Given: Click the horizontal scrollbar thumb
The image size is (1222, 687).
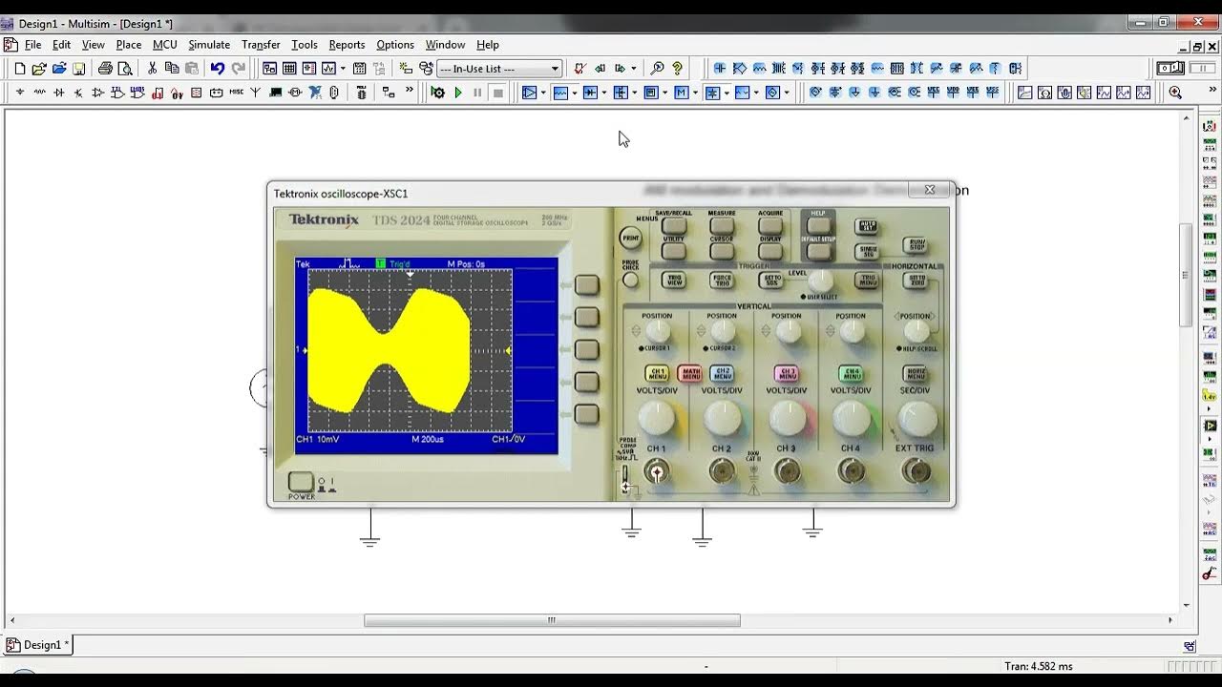Looking at the screenshot, I should click(x=552, y=620).
